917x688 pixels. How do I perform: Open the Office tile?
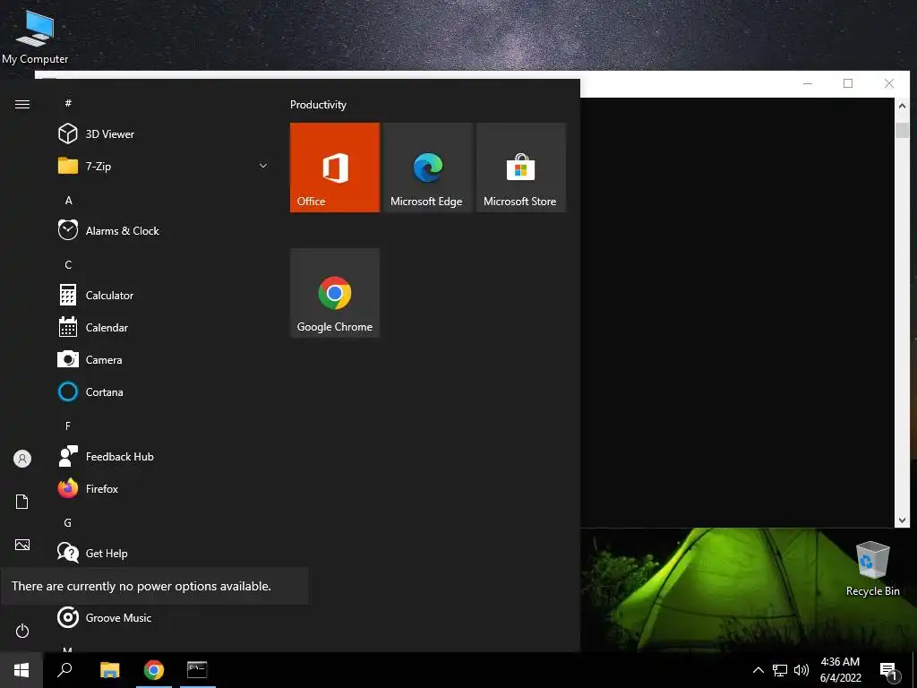[335, 168]
